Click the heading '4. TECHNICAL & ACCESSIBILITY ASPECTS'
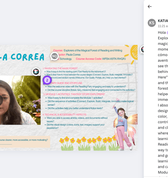This screenshot has height=178, width=168. [x=65, y=115]
